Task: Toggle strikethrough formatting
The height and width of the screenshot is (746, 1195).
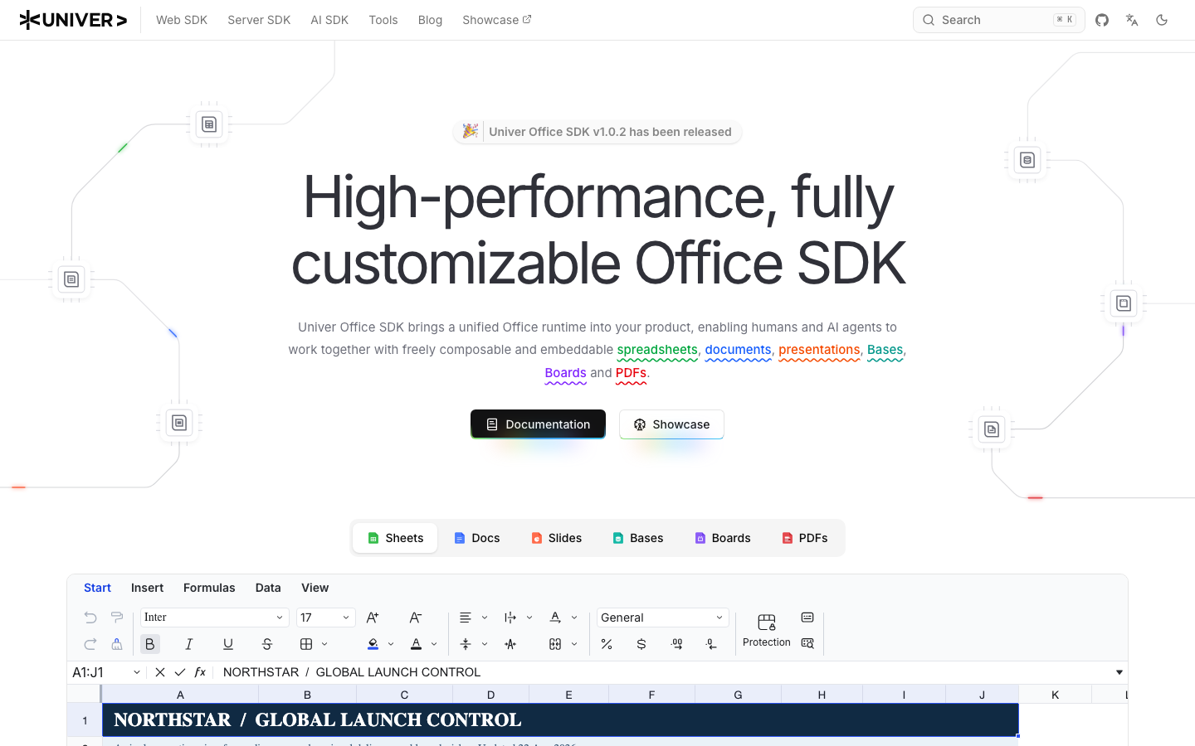Action: pos(267,644)
